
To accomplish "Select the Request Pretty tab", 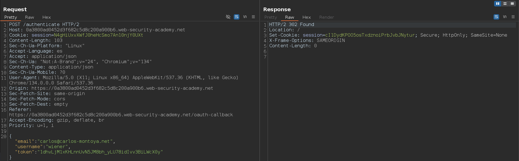I will coord(11,17).
